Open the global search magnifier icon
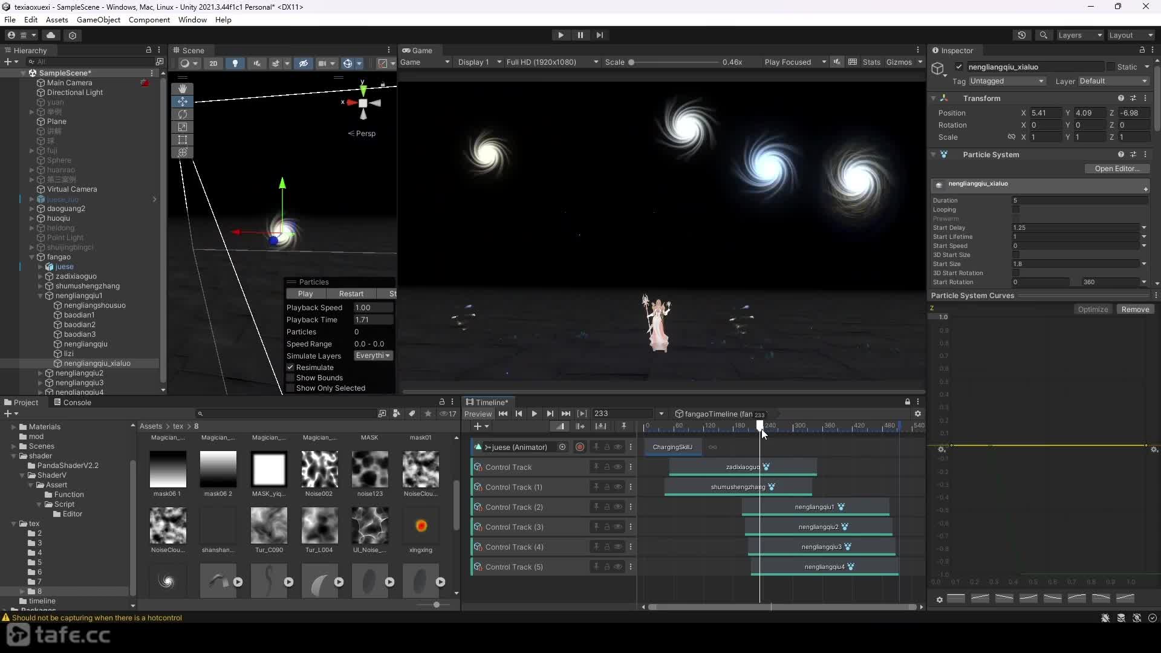The image size is (1161, 653). tap(1043, 35)
